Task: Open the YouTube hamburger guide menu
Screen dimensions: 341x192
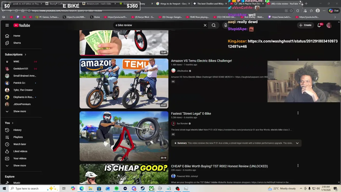Action: coord(7,25)
